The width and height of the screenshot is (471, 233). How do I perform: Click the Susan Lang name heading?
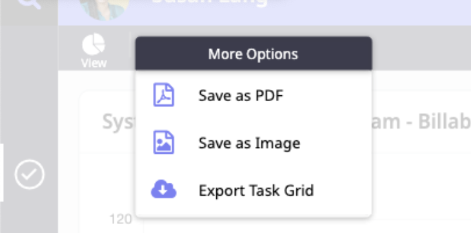pyautogui.click(x=210, y=3)
